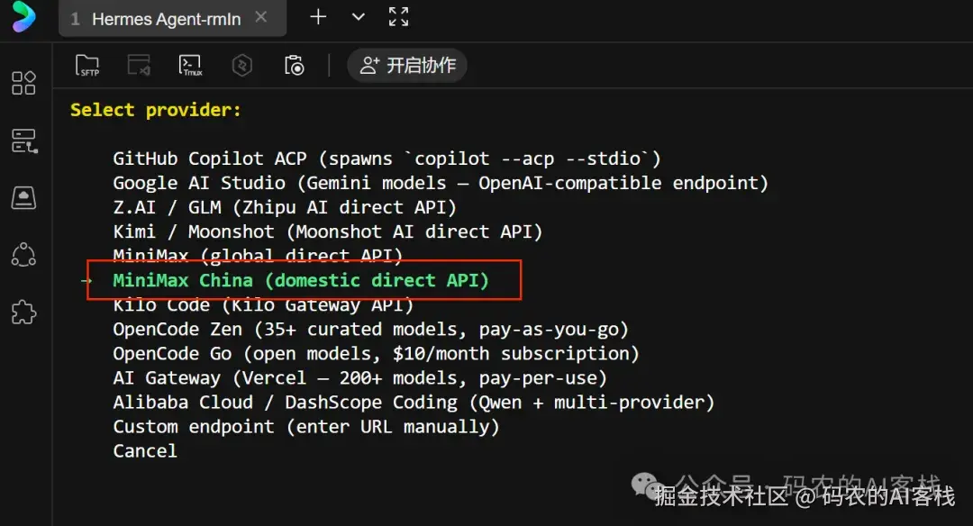This screenshot has width=973, height=526.
Task: Add a new session tab
Action: pyautogui.click(x=318, y=17)
